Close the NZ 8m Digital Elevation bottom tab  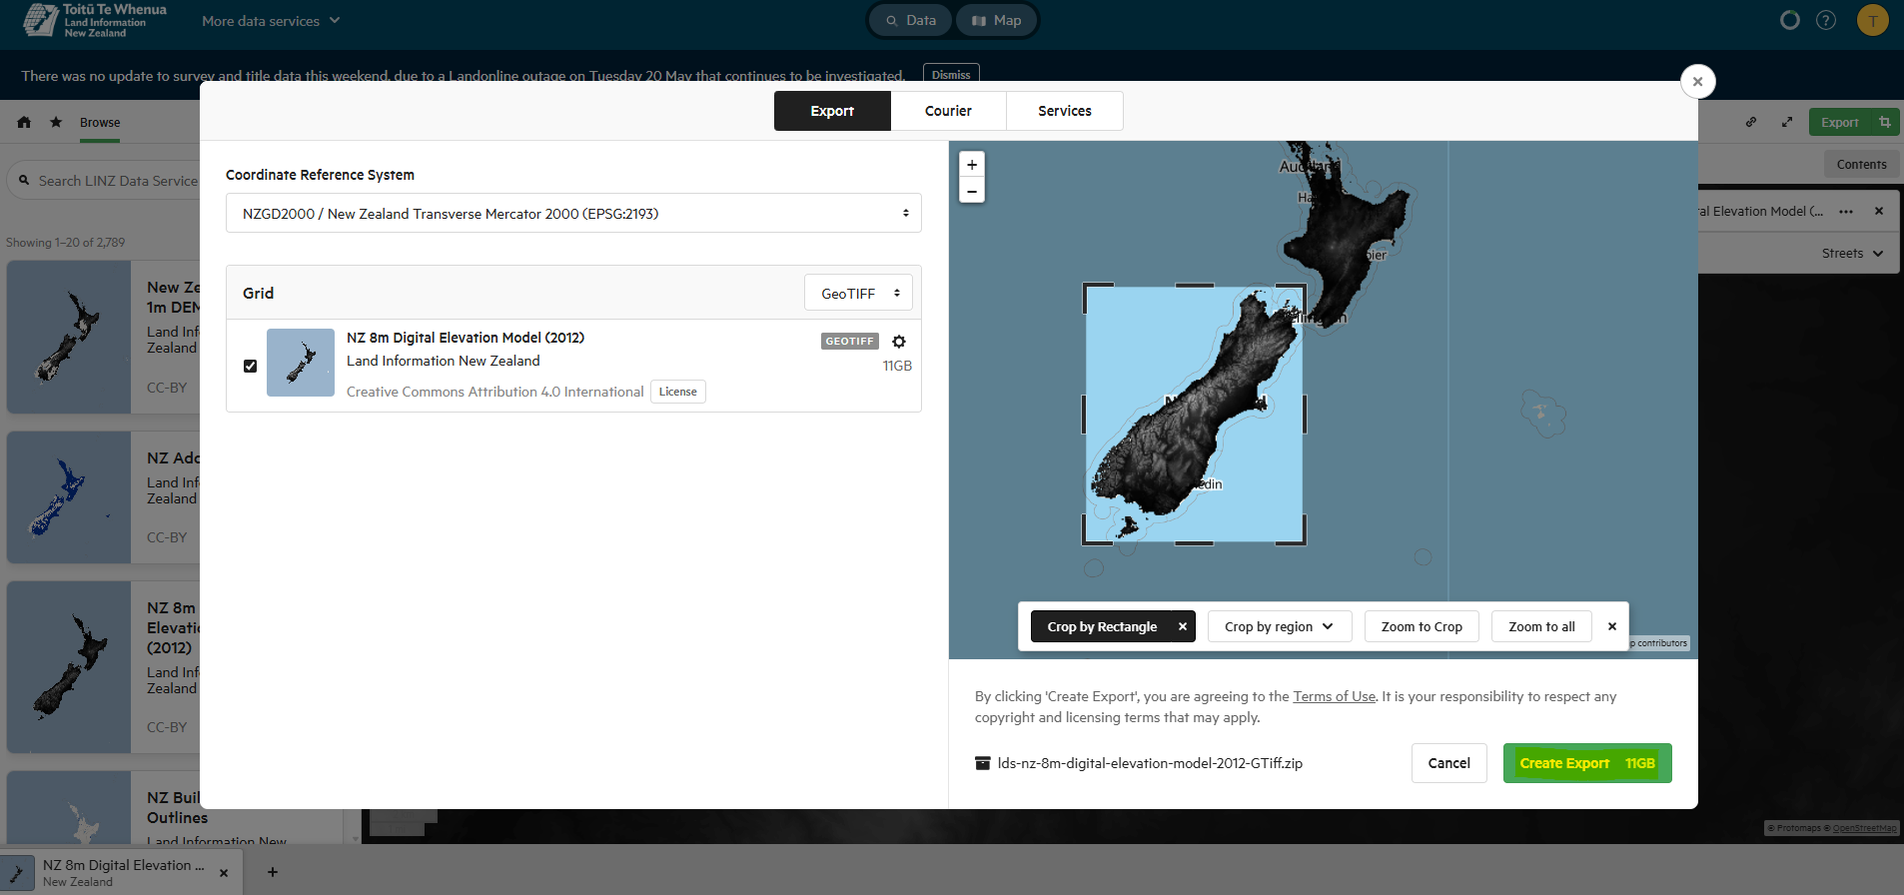click(x=224, y=873)
